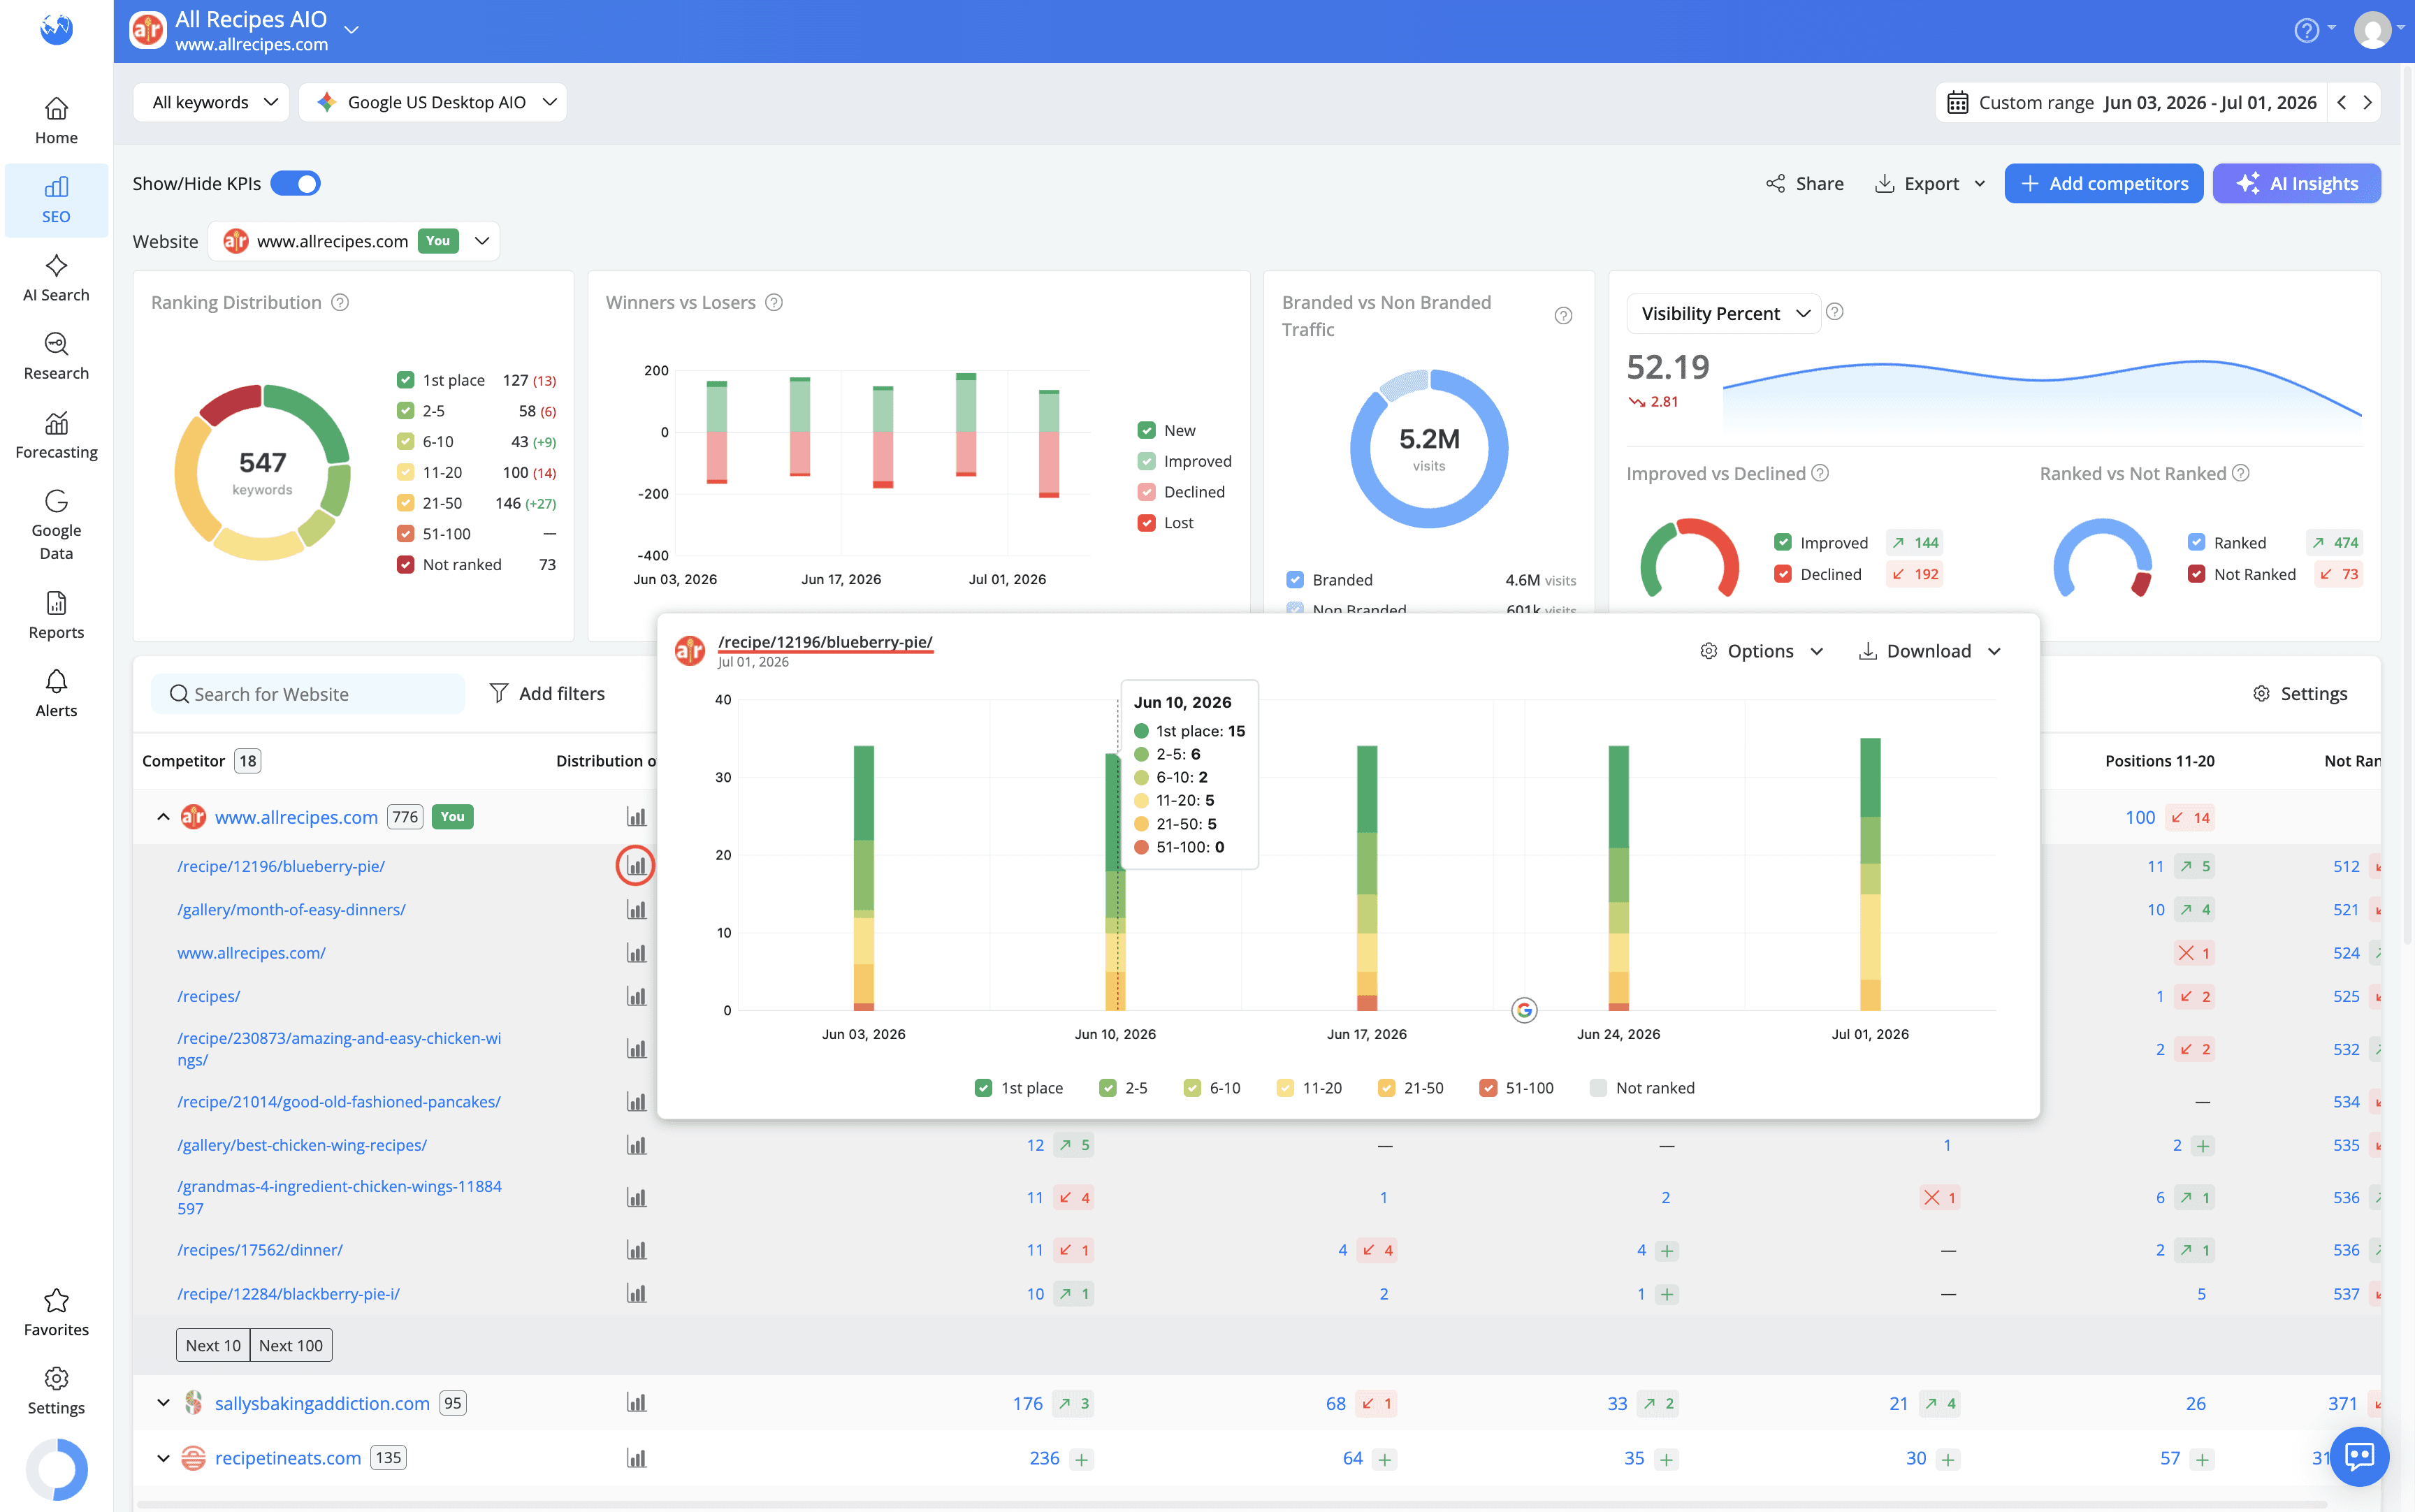Show Winners vs Losers help icon
The image size is (2415, 1512).
pos(774,302)
